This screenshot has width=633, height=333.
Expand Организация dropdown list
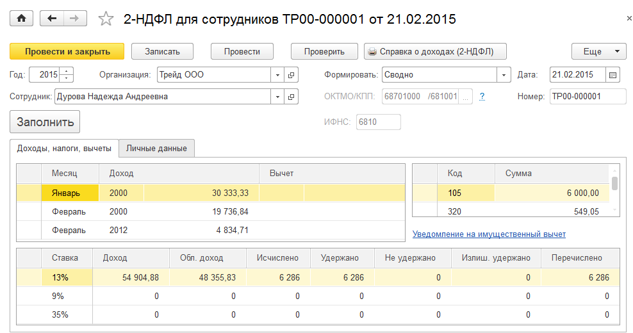coord(277,75)
